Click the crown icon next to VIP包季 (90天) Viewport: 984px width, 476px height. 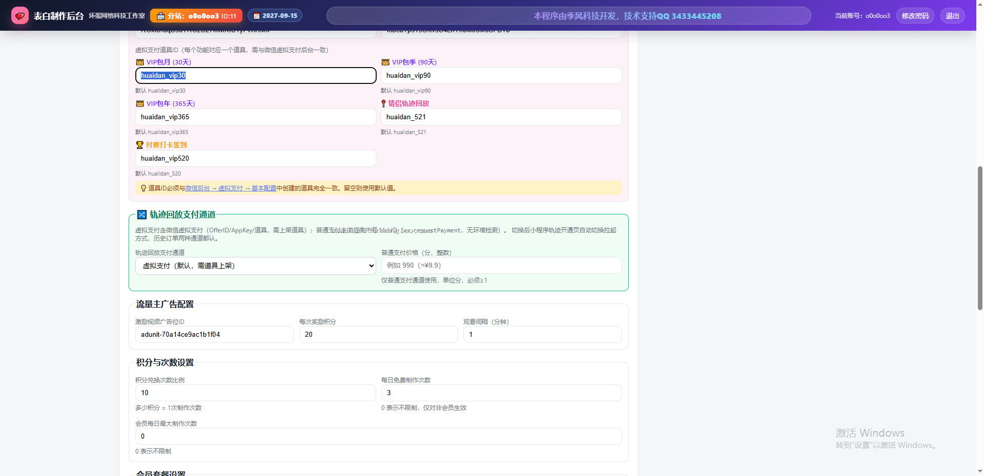385,62
